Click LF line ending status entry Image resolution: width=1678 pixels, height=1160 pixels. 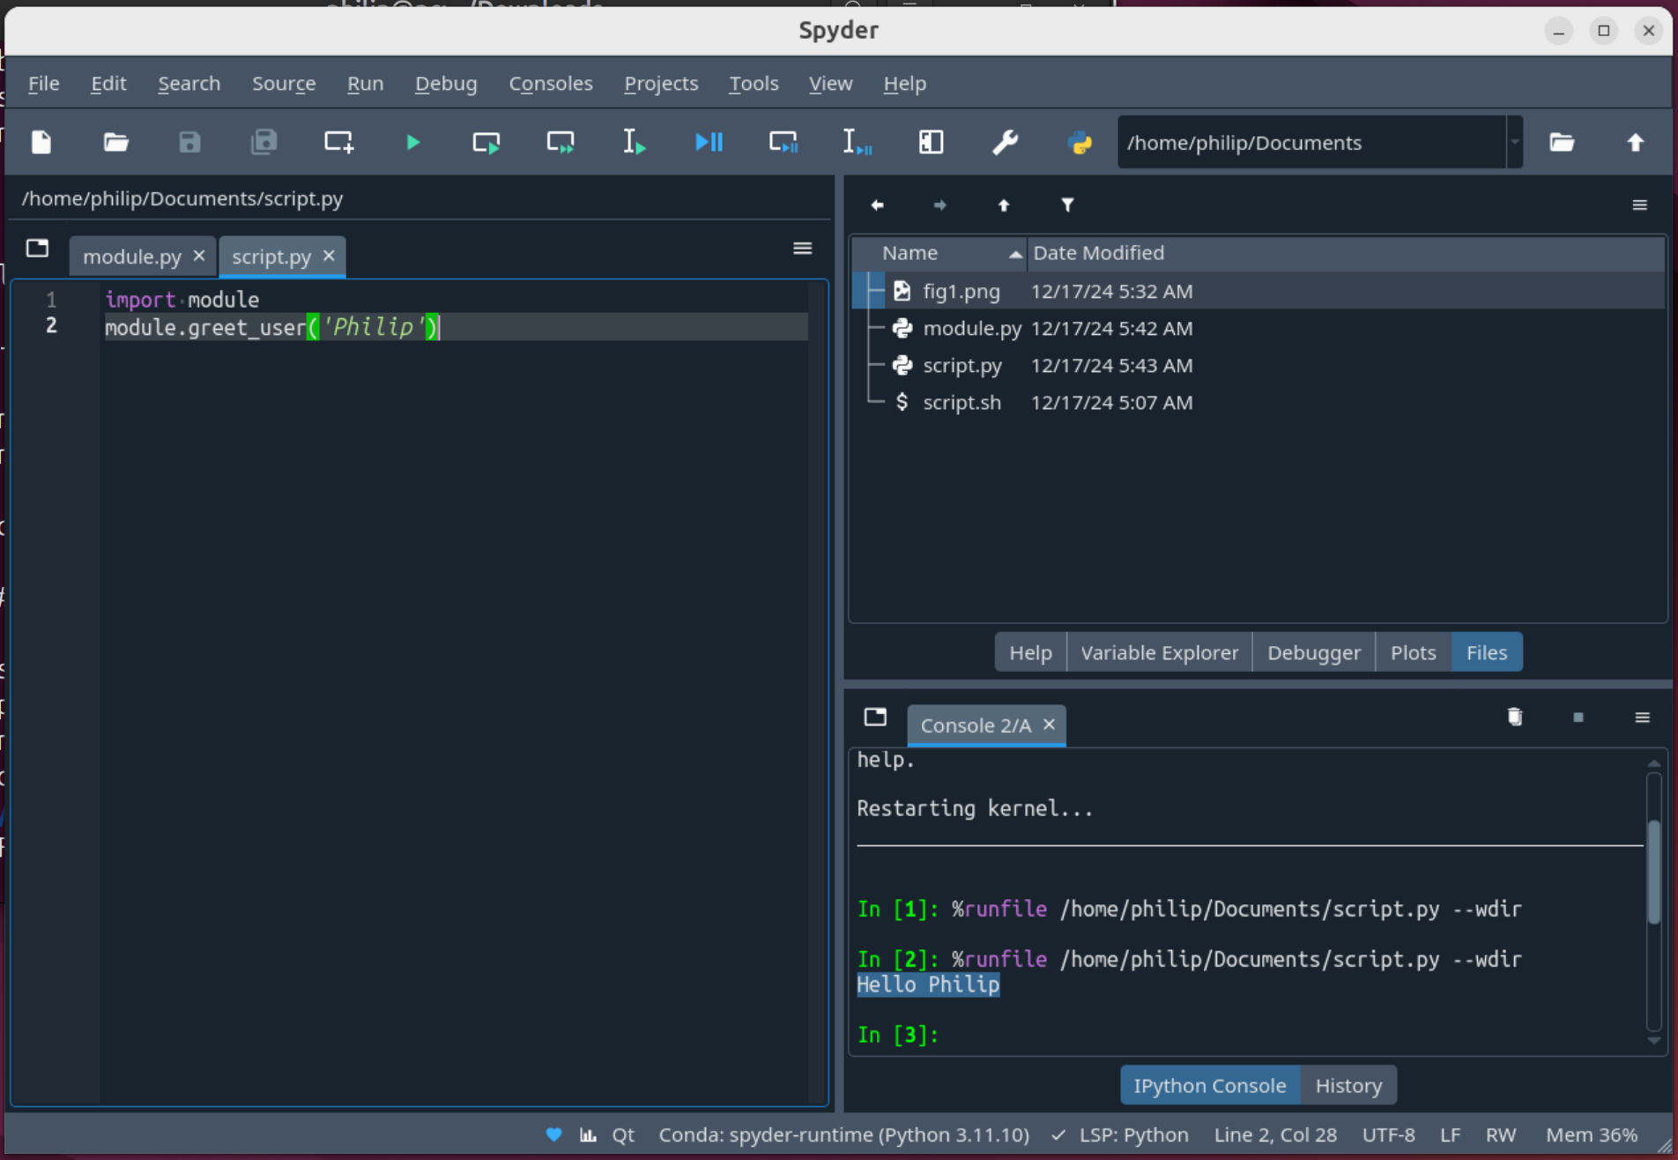(x=1450, y=1134)
